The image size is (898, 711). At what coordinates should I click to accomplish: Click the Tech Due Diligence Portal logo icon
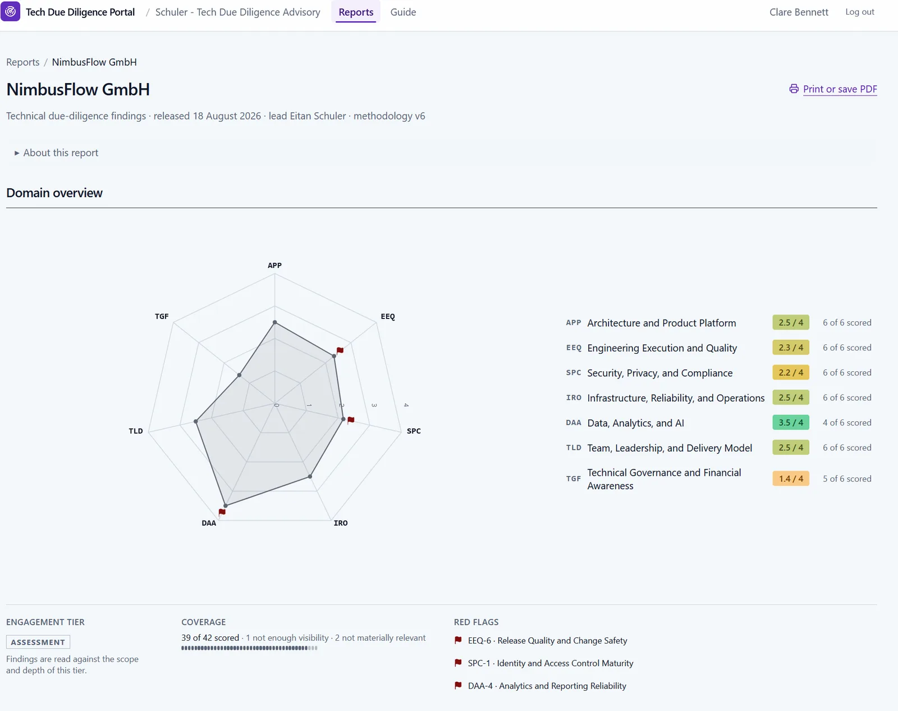click(x=11, y=11)
